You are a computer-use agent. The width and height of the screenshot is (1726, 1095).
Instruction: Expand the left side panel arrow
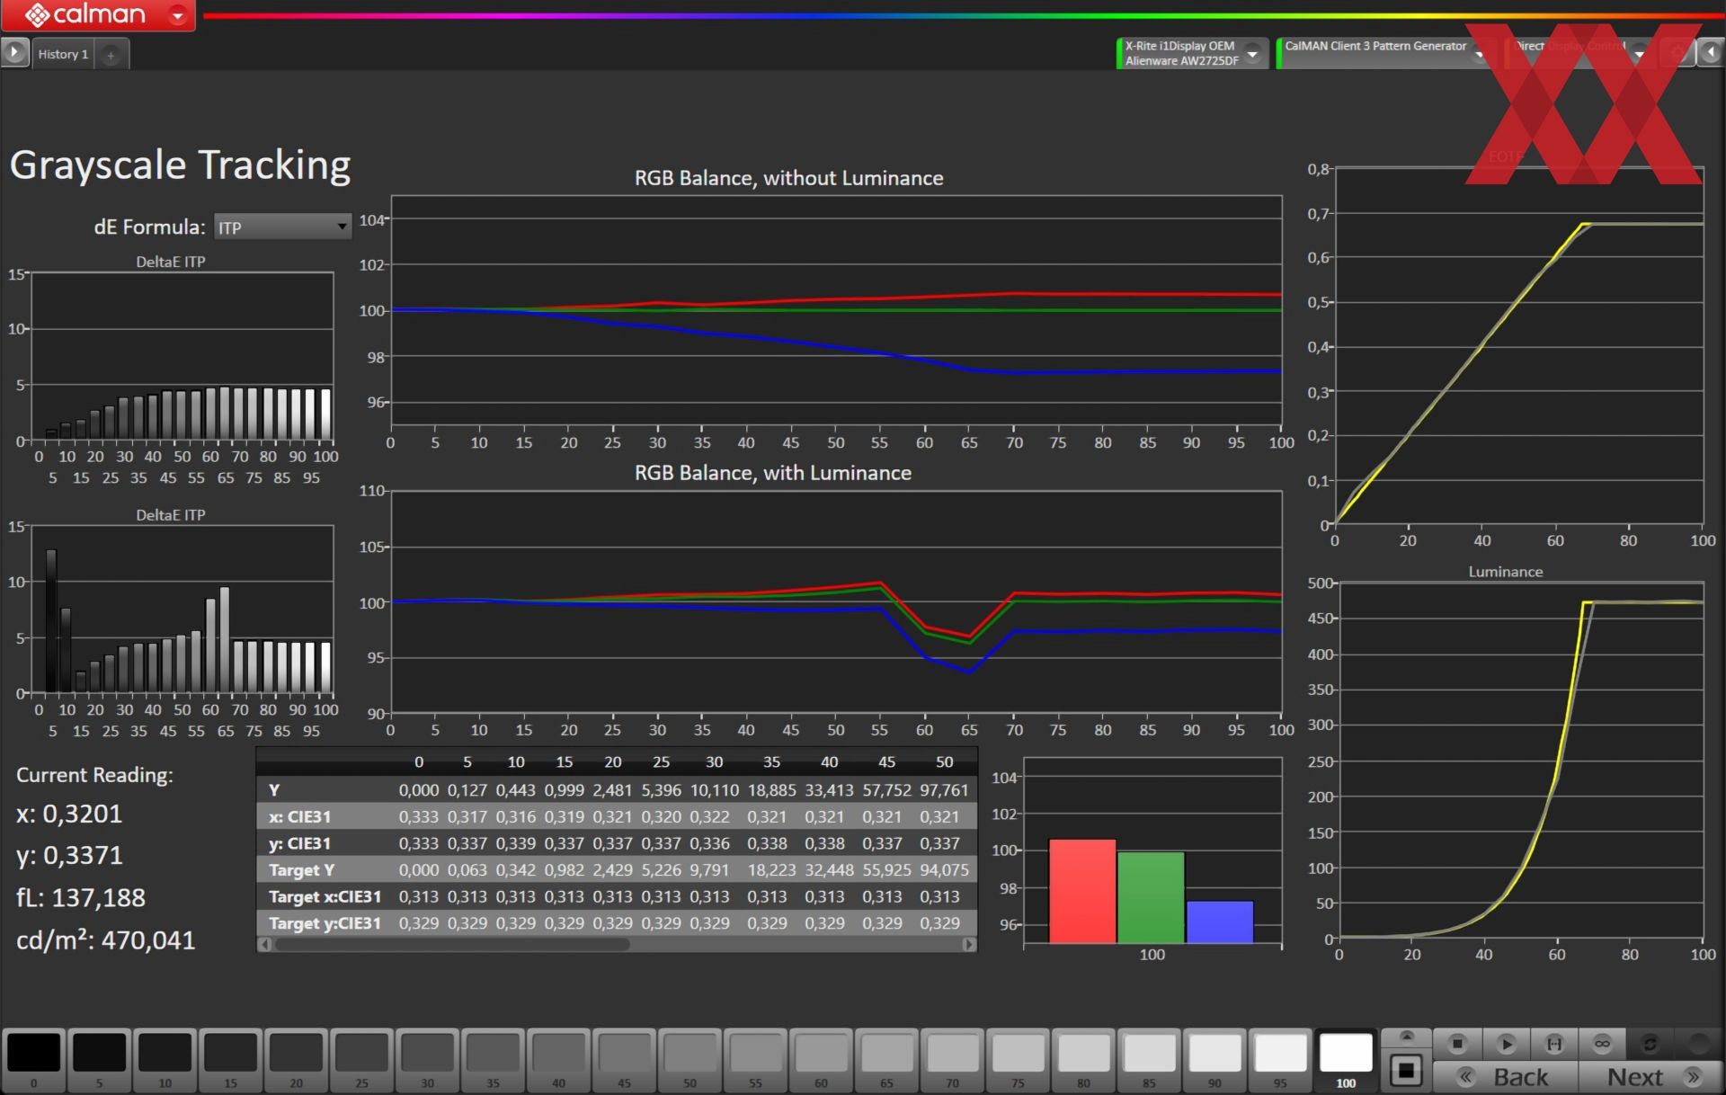(x=14, y=53)
